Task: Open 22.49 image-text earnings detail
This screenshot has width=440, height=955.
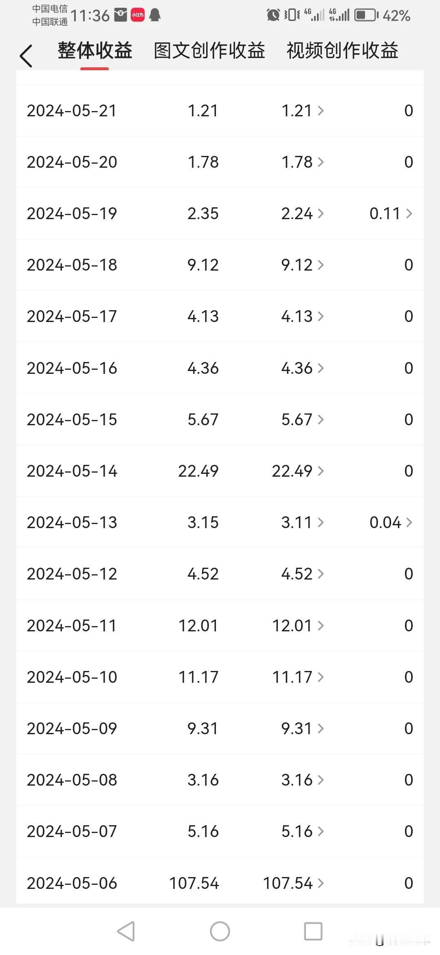Action: [298, 471]
